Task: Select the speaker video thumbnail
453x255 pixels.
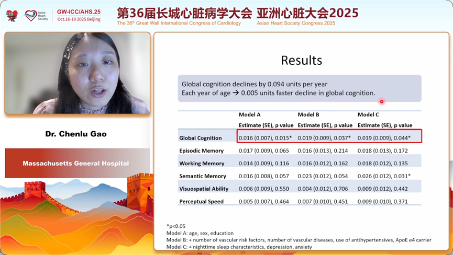Action: coord(77,73)
